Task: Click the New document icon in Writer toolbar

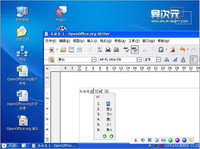Action: 52,49
